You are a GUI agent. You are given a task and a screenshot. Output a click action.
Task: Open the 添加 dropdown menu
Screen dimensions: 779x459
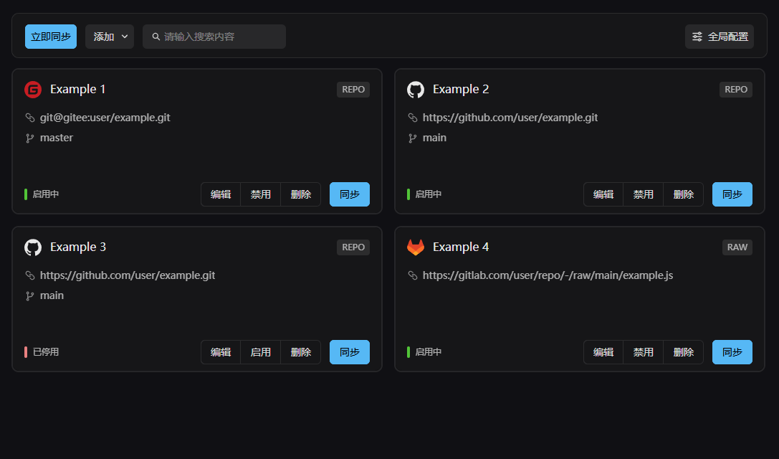click(x=110, y=37)
